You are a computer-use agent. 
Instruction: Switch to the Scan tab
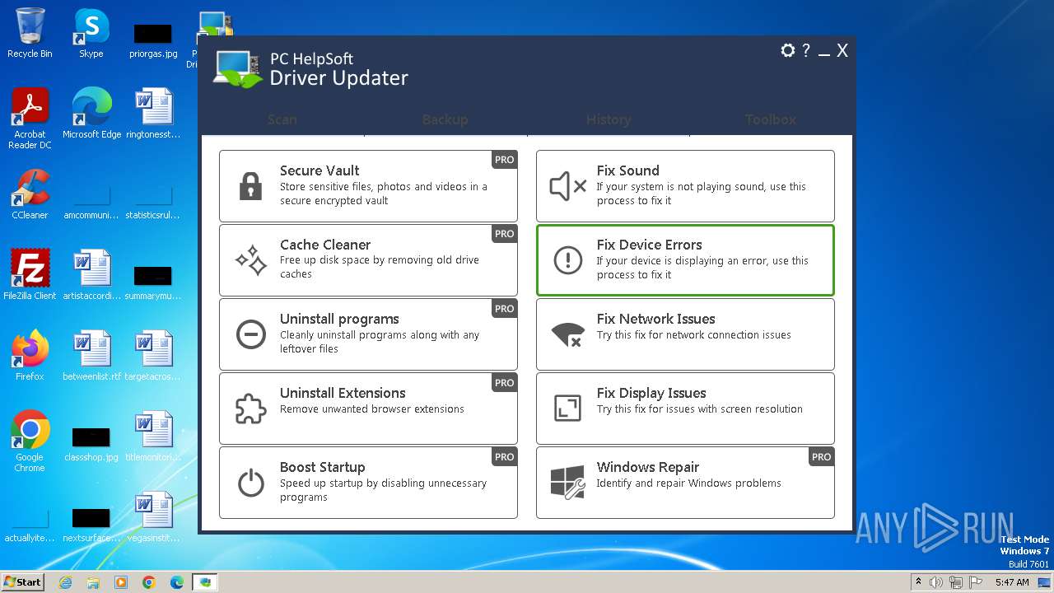[x=282, y=119]
